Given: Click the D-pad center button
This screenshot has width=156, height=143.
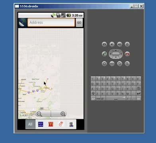Looking at the screenshot, I should (116, 54).
